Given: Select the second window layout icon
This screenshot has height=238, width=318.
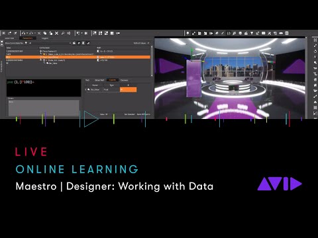Looking at the screenshot, I should pyautogui.click(x=100, y=33).
